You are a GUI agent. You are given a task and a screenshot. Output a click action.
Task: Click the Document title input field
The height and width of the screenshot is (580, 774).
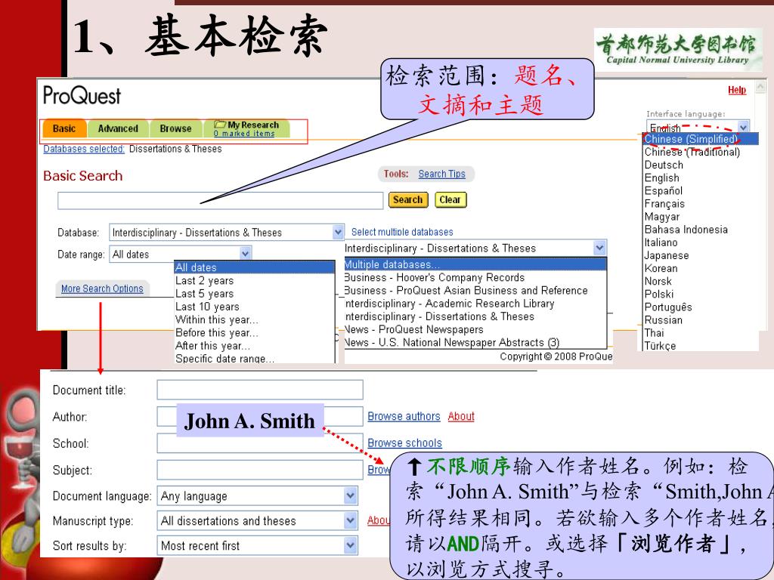[260, 390]
